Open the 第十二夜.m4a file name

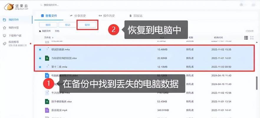[x=59, y=67]
